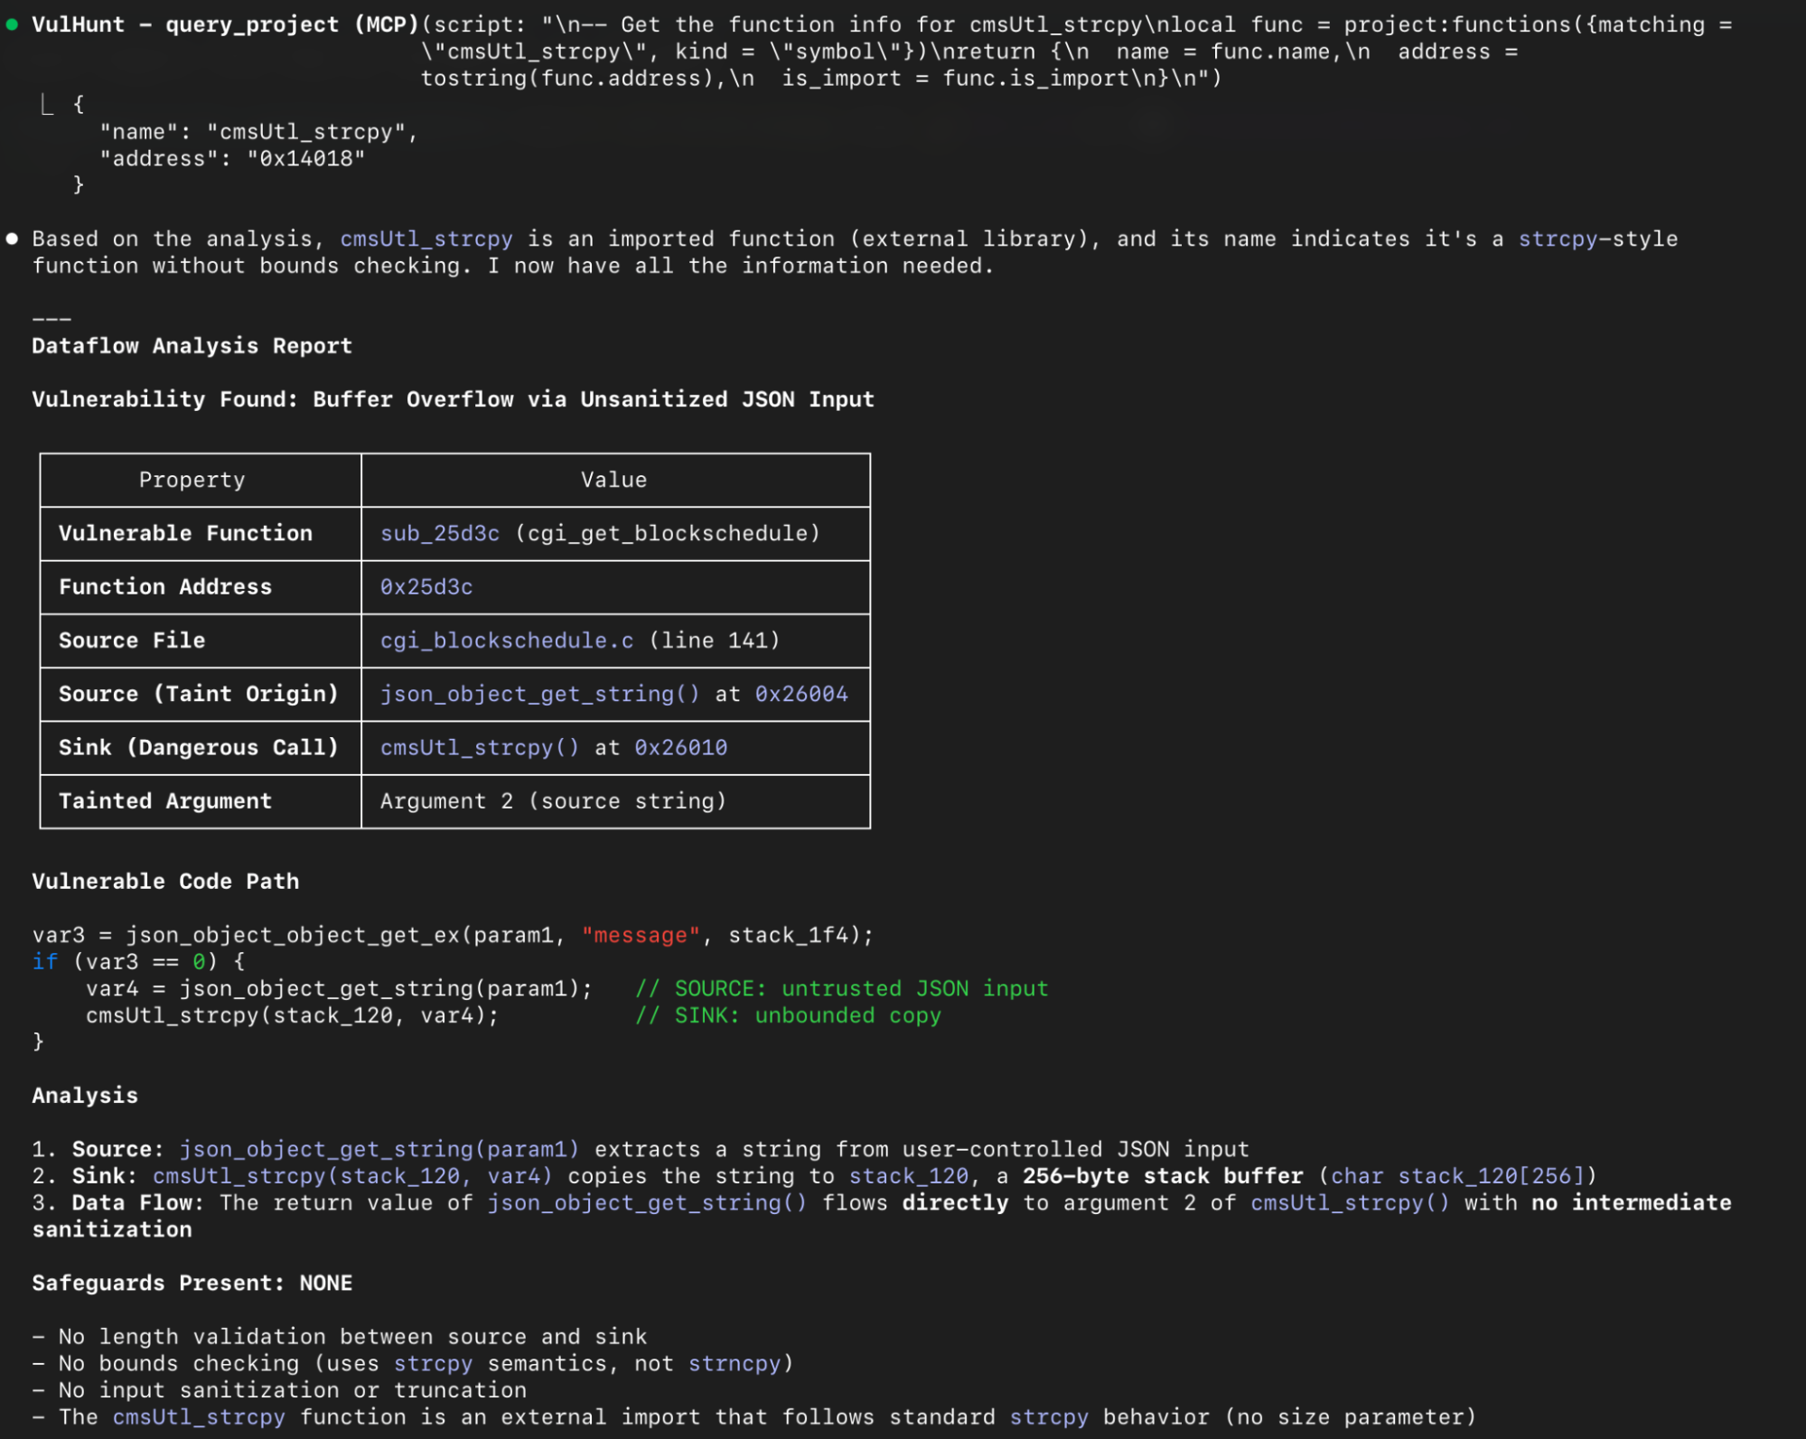Click the tree branch glyph before JSON output
1806x1439 pixels.
[x=47, y=105]
